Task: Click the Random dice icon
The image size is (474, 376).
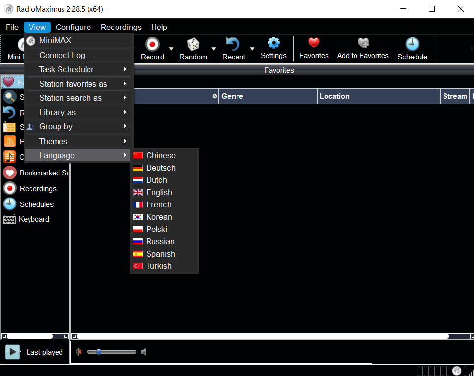Action: [x=193, y=44]
